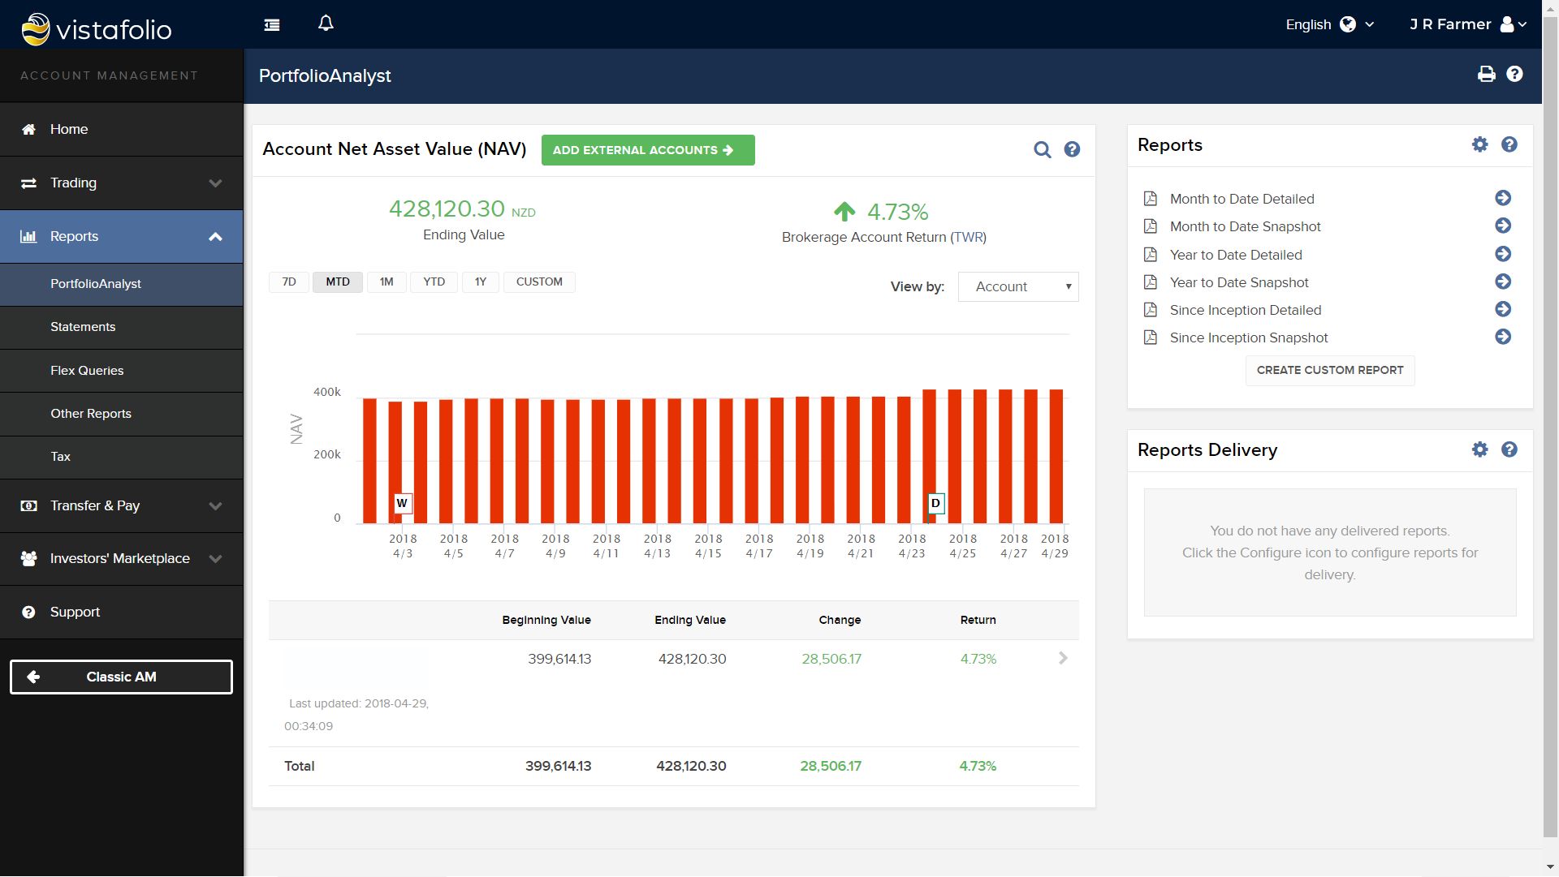Screen dimensions: 1559x877
Task: Open search magnifier in NAV panel
Action: [x=1042, y=149]
